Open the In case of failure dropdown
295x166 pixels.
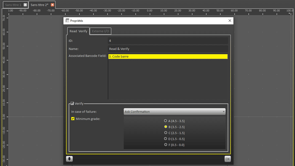pos(174,112)
